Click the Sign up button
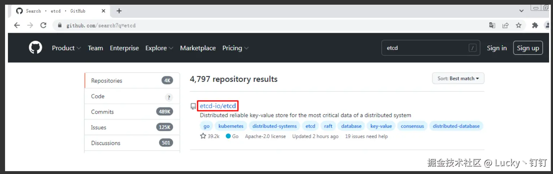553x174 pixels. pos(528,48)
